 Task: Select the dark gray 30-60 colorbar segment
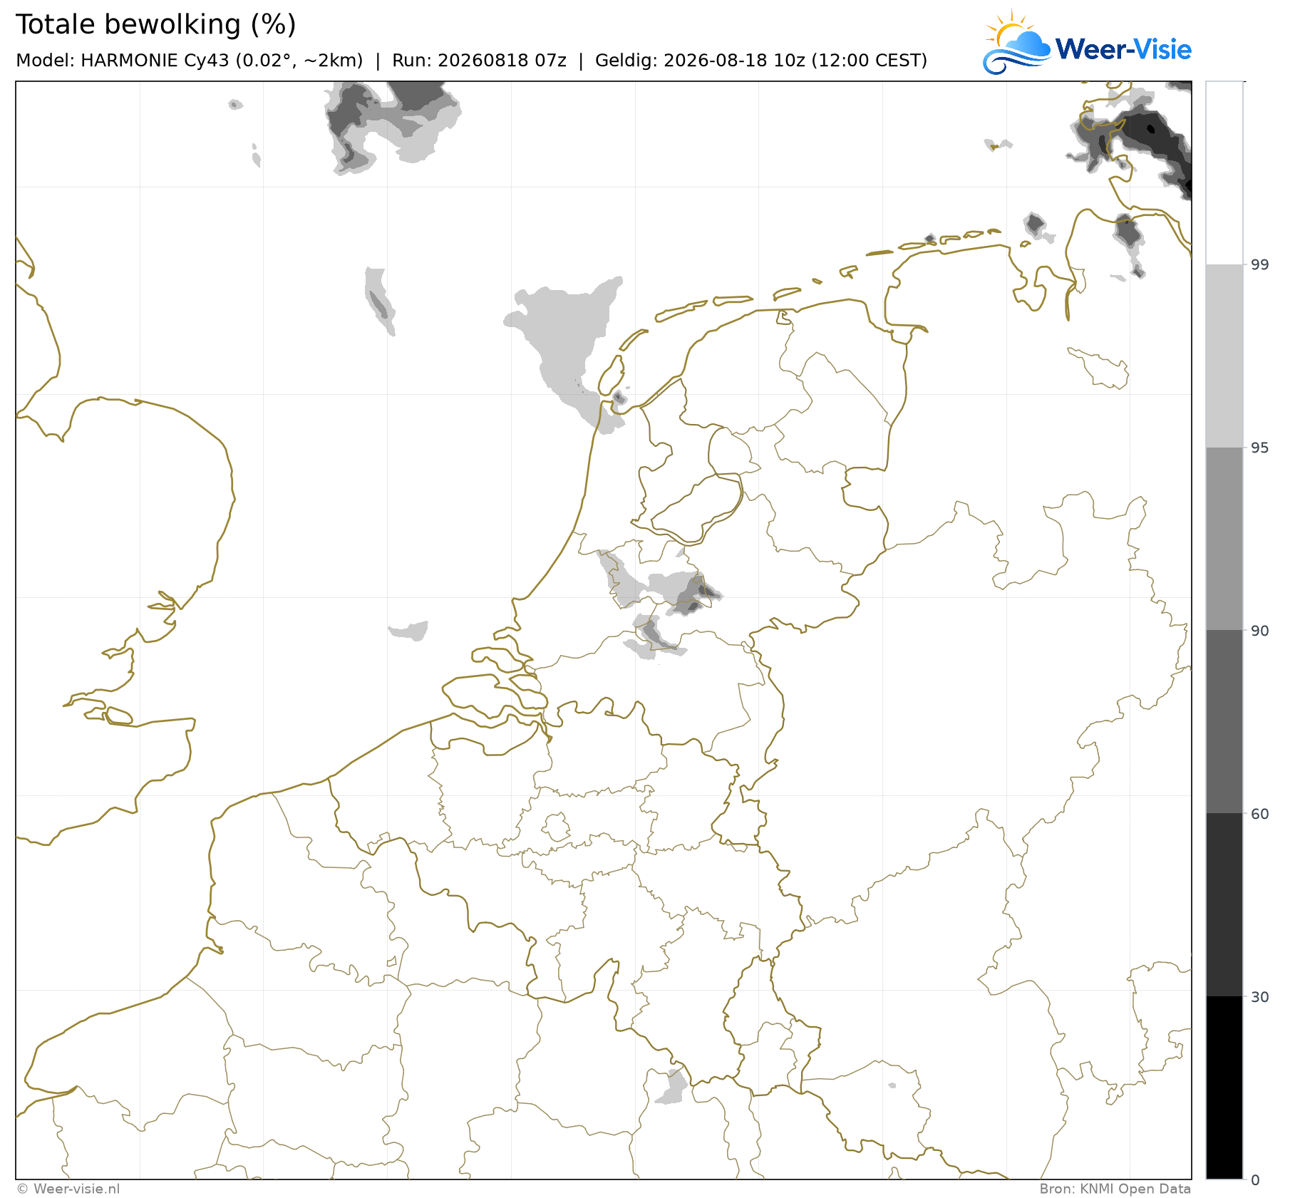(1224, 904)
